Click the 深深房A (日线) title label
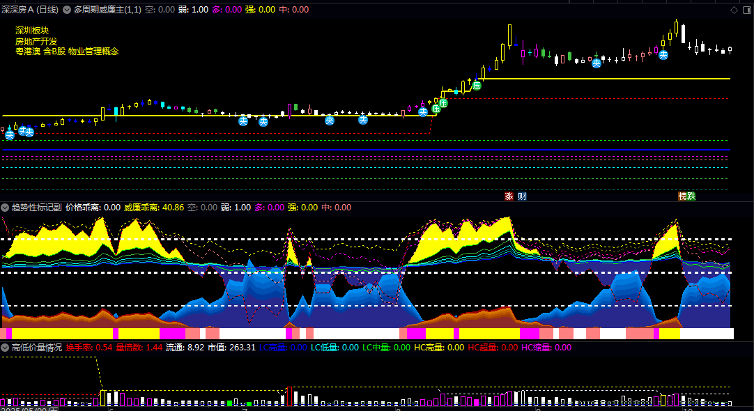754x411 pixels. pyautogui.click(x=30, y=10)
